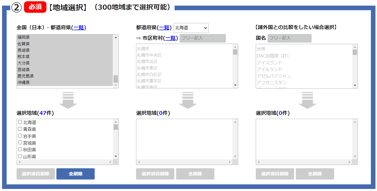Open the 一覧 link next to 市区町村
The width and height of the screenshot is (377, 191).
click(170, 38)
